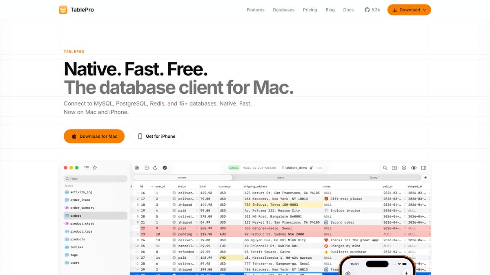Click the plus icon on the iPhone screen
490x275 pixels.
tap(406, 273)
